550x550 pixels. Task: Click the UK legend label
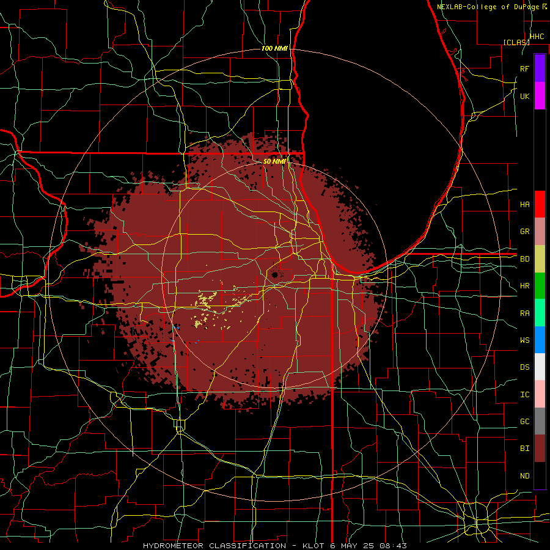pyautogui.click(x=524, y=96)
